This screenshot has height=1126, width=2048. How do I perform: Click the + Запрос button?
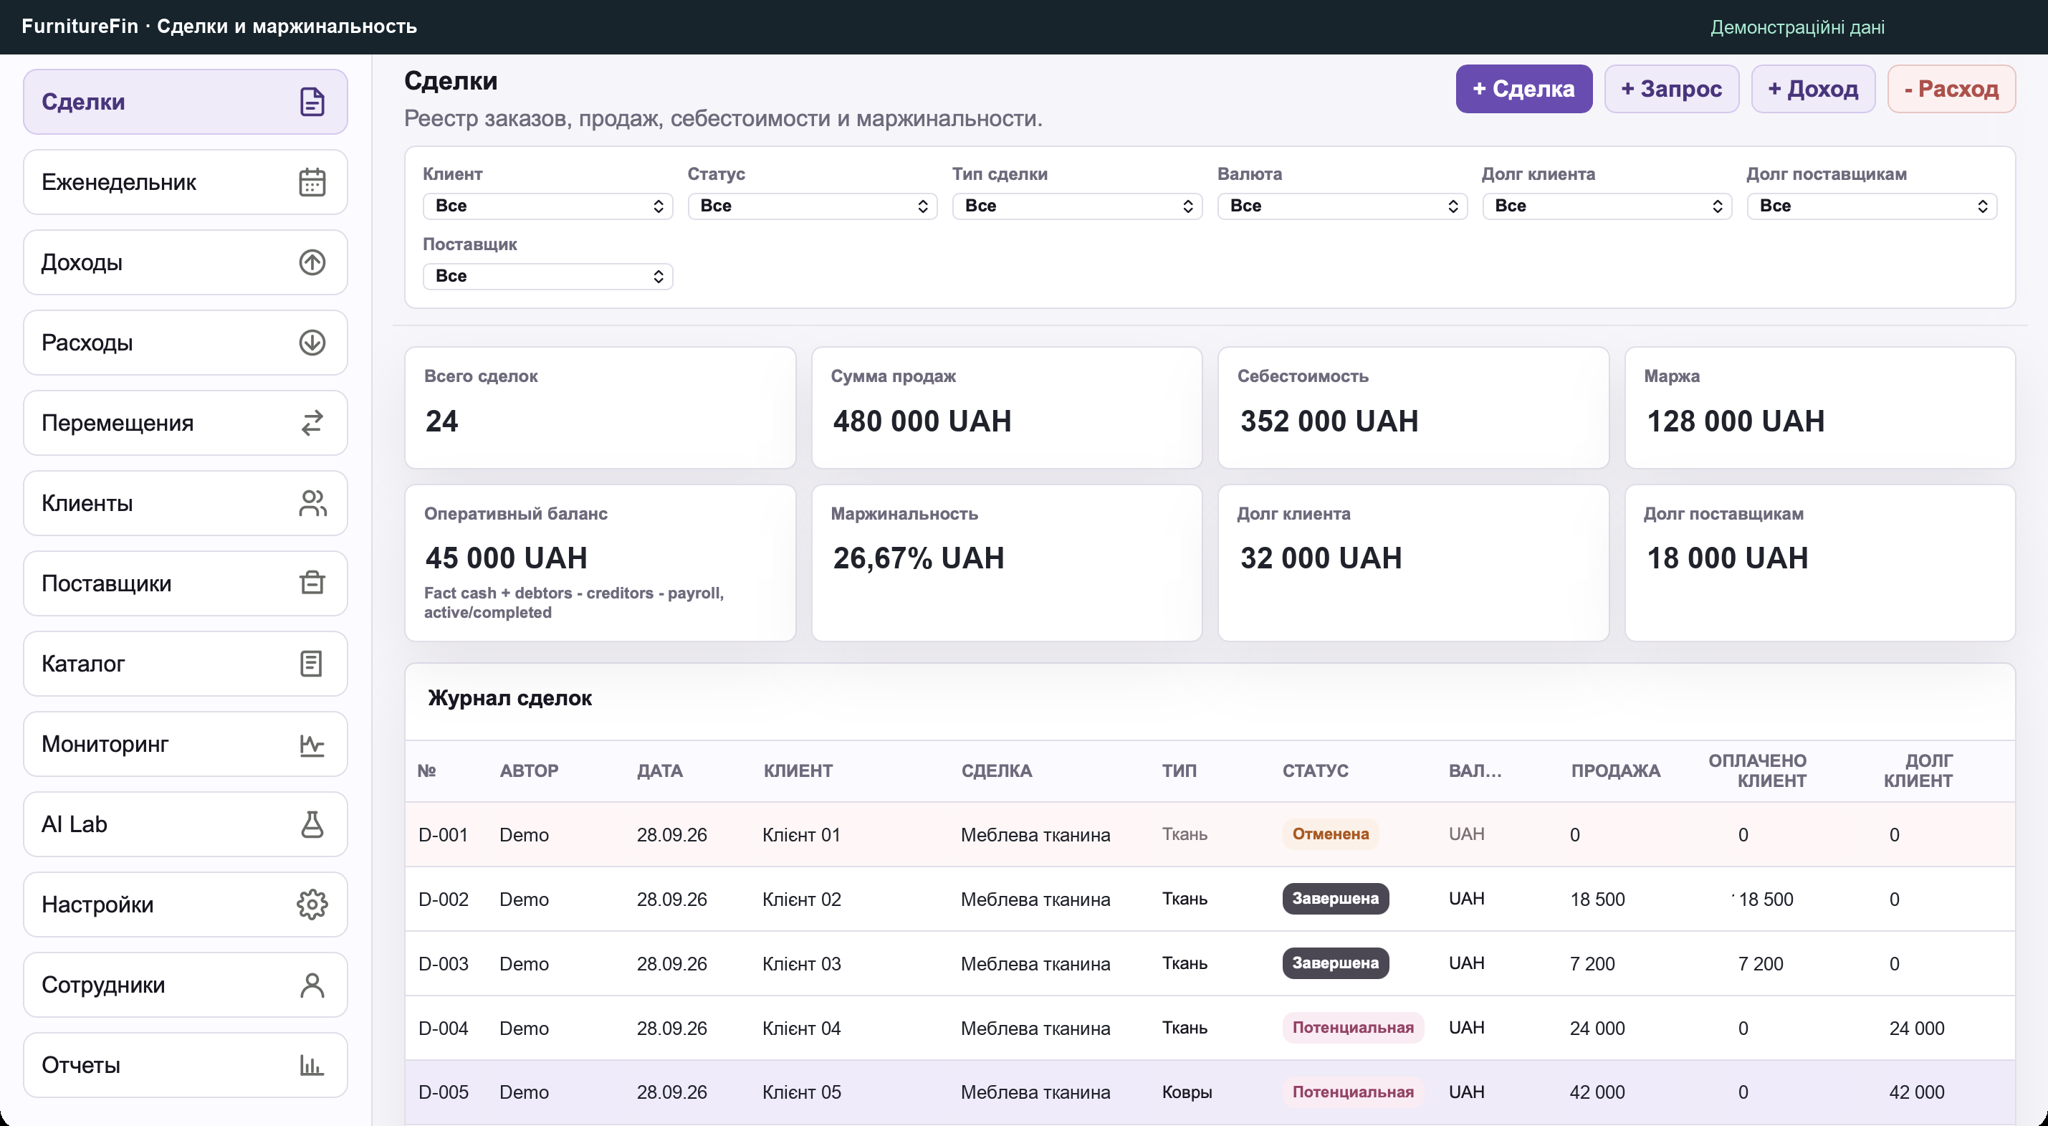(x=1671, y=89)
